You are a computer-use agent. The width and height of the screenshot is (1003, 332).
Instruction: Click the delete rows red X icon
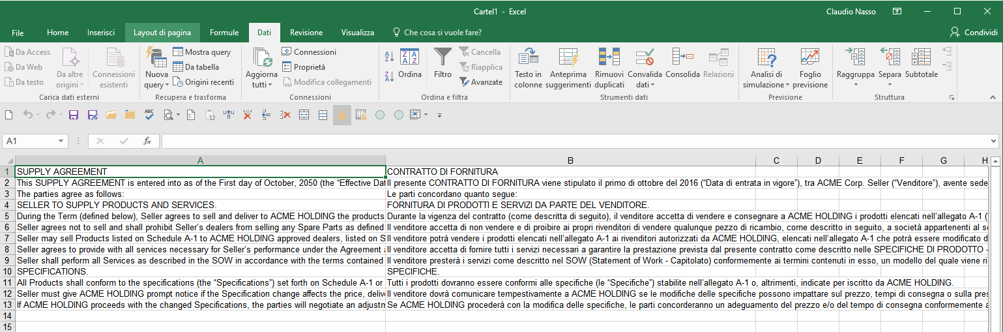point(285,115)
